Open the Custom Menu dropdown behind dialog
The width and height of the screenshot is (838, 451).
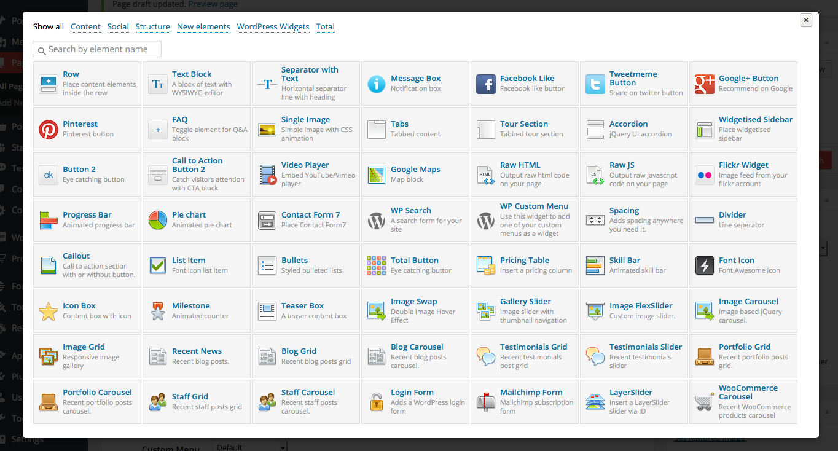[x=250, y=446]
